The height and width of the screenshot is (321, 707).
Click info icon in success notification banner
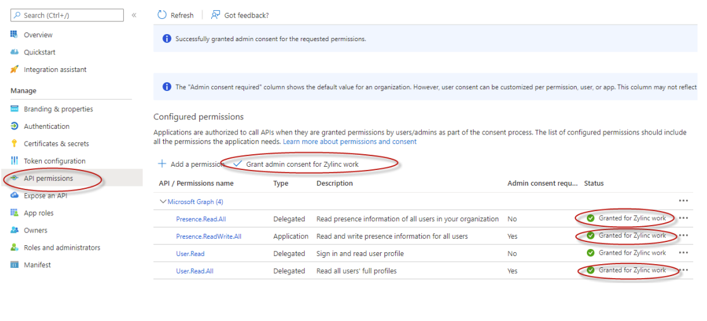click(166, 39)
